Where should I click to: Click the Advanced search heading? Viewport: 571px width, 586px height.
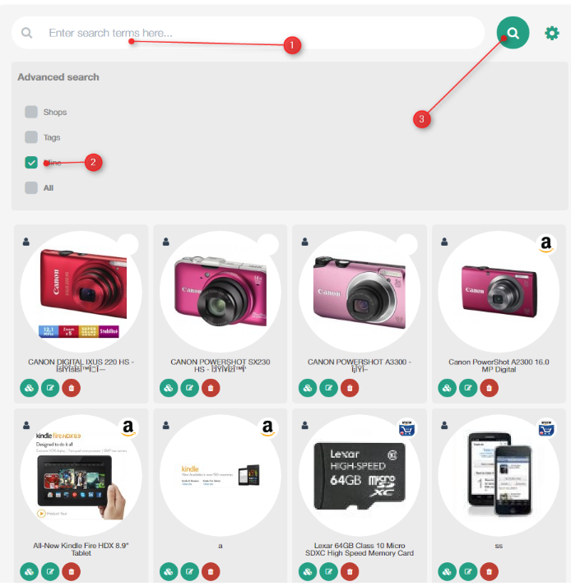coord(58,77)
